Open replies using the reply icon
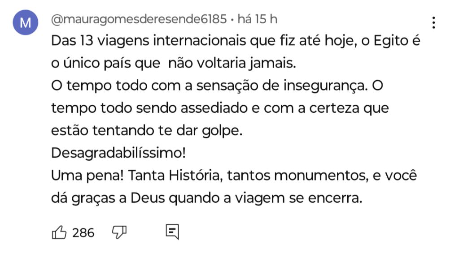This screenshot has height=266, width=459. [172, 232]
